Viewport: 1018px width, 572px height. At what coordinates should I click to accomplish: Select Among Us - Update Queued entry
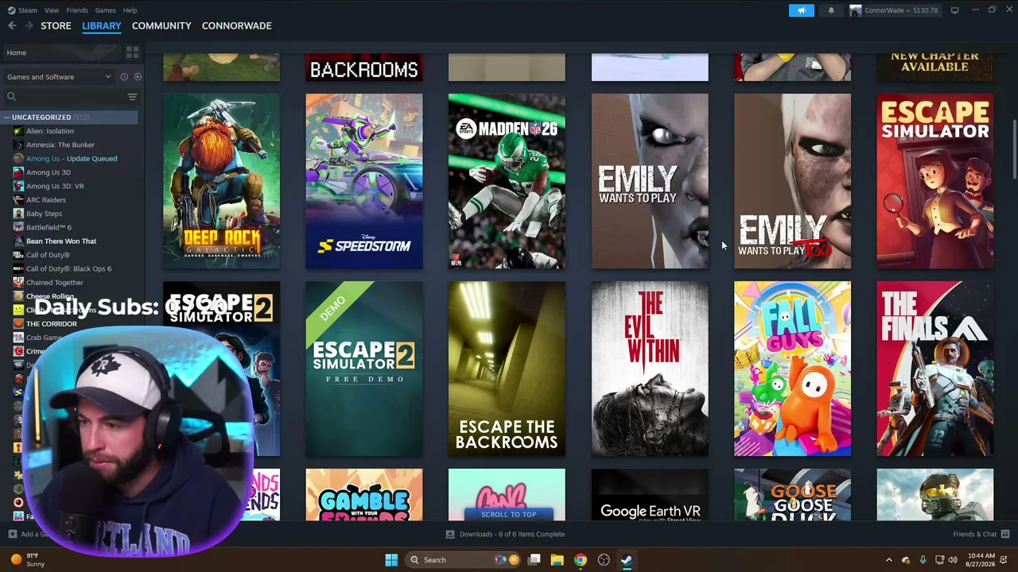pyautogui.click(x=72, y=159)
